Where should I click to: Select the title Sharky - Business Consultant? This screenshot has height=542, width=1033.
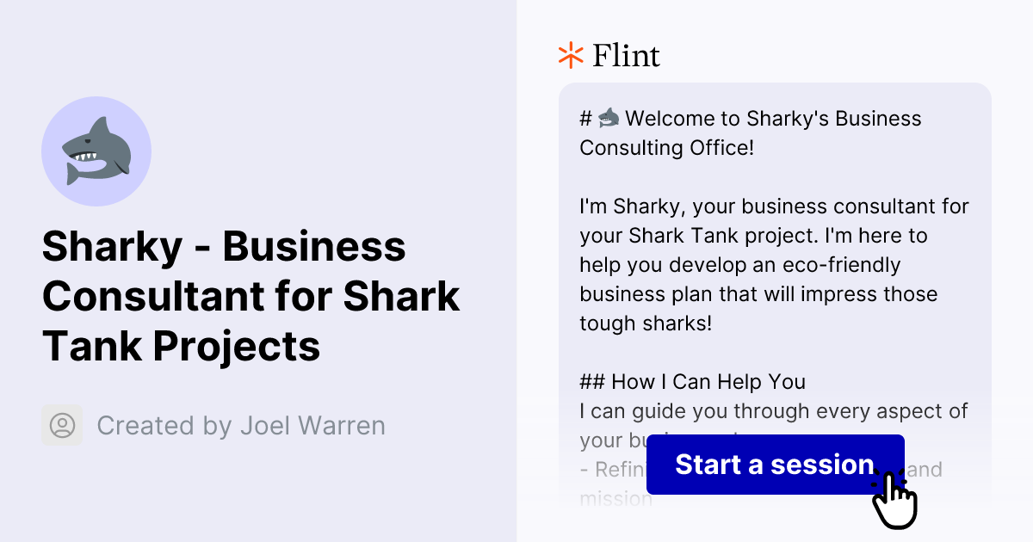(251, 297)
